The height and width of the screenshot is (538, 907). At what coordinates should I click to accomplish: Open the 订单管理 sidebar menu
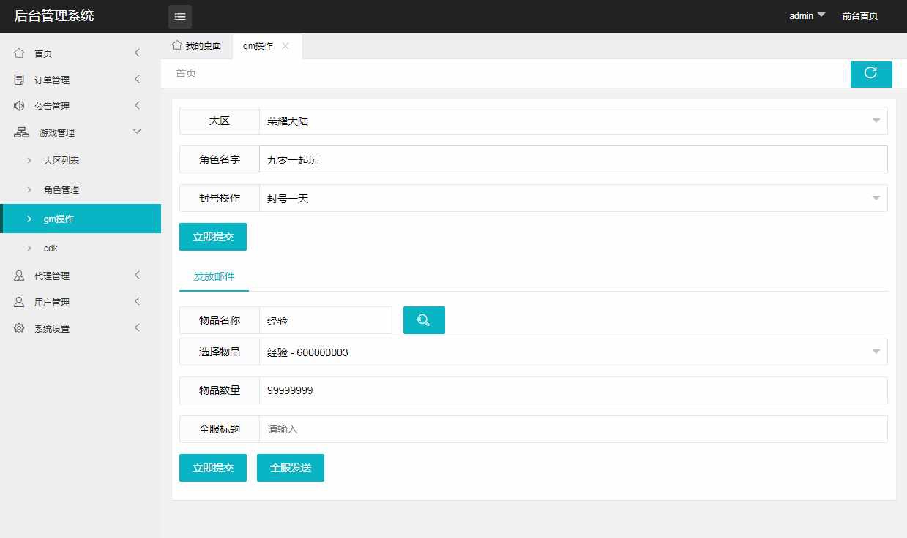pyautogui.click(x=81, y=80)
